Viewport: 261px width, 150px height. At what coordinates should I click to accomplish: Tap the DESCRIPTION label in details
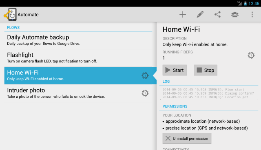tap(175, 39)
